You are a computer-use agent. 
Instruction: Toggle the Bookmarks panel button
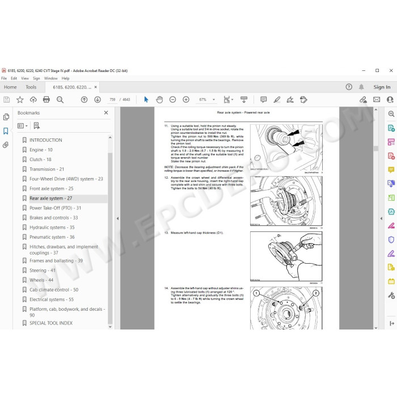[6, 131]
